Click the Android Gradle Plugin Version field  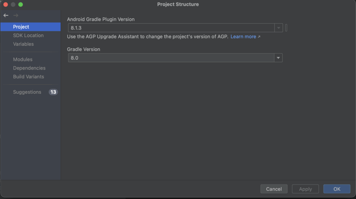(171, 28)
